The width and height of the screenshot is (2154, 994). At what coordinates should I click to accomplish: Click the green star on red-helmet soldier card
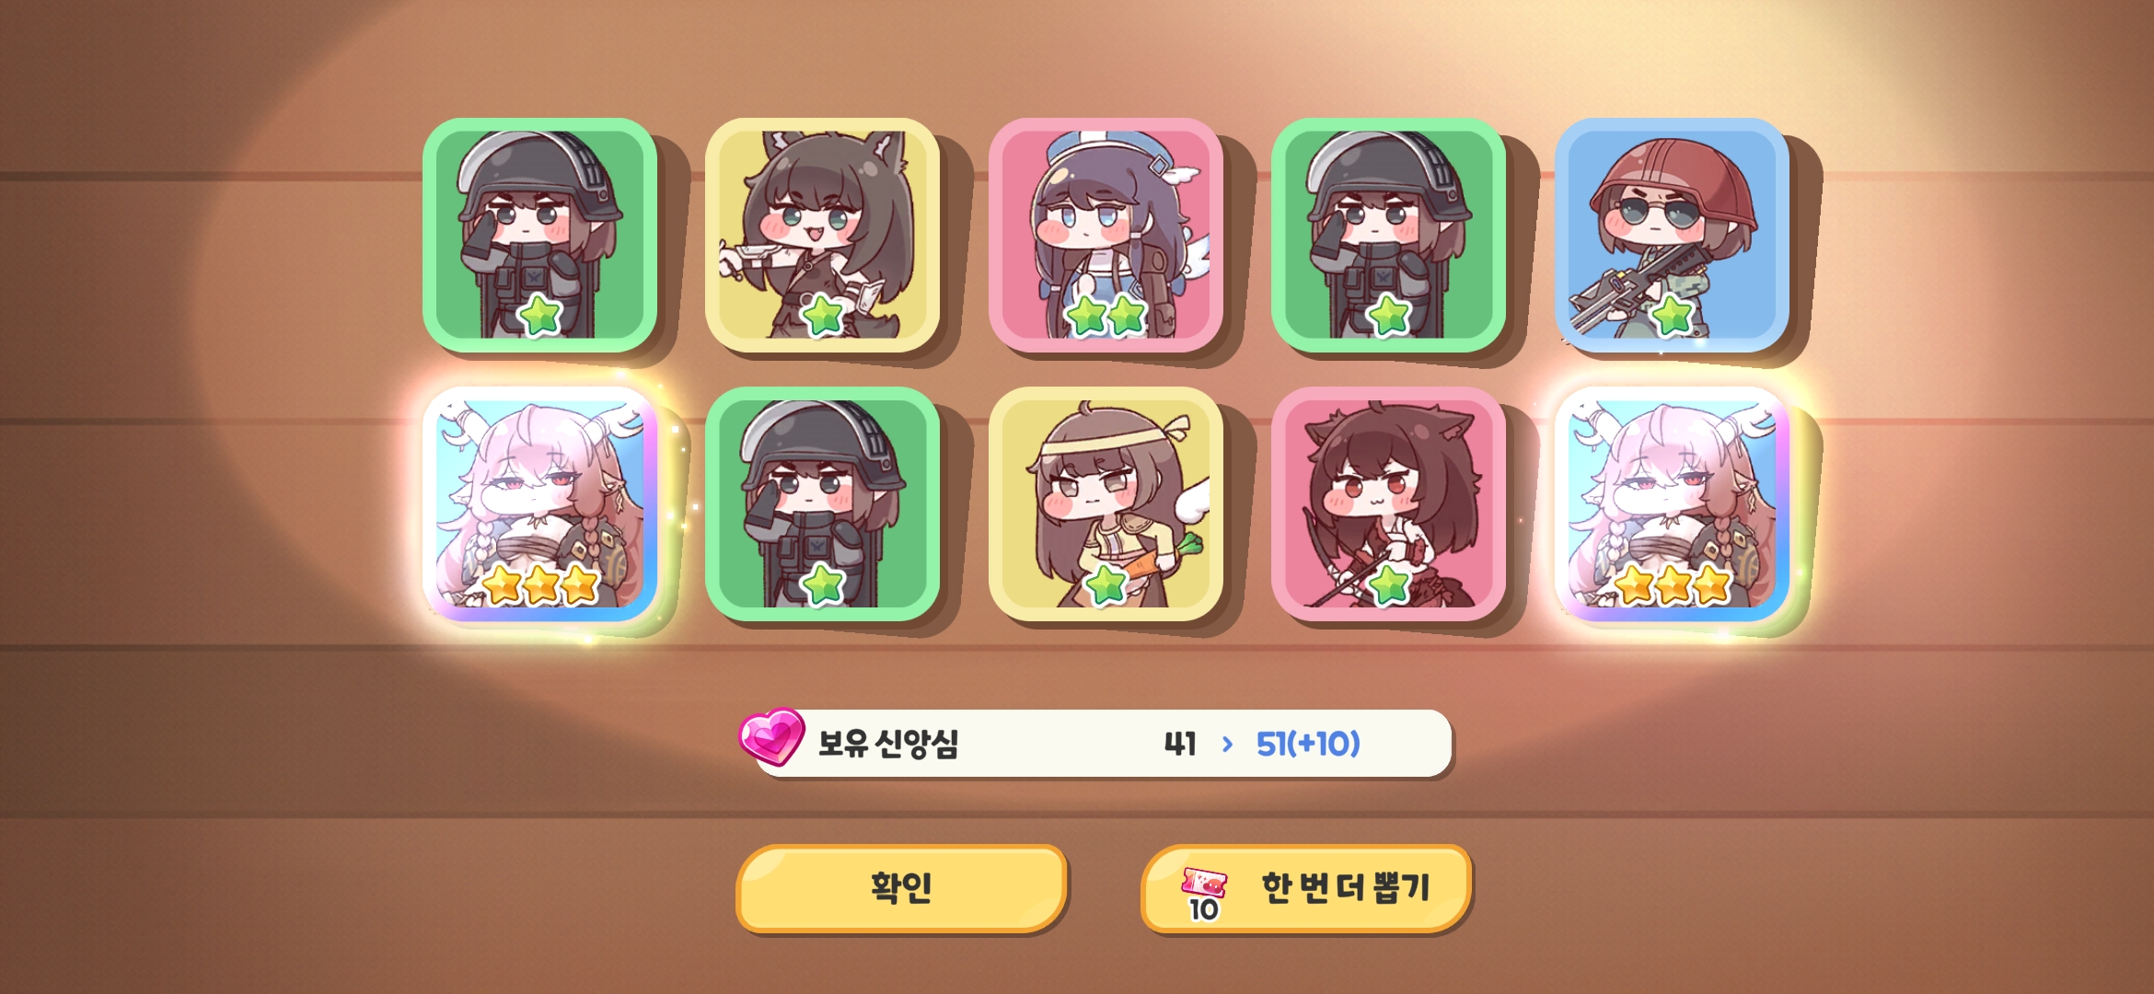coord(1673,316)
